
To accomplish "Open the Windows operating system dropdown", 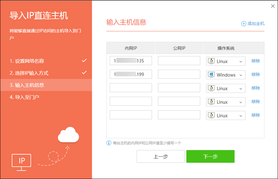I will 226,75.
